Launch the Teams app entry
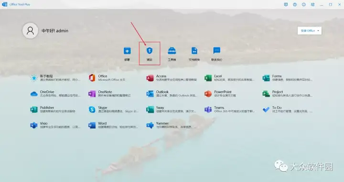Viewport: 344px width, 182px height. click(229, 109)
